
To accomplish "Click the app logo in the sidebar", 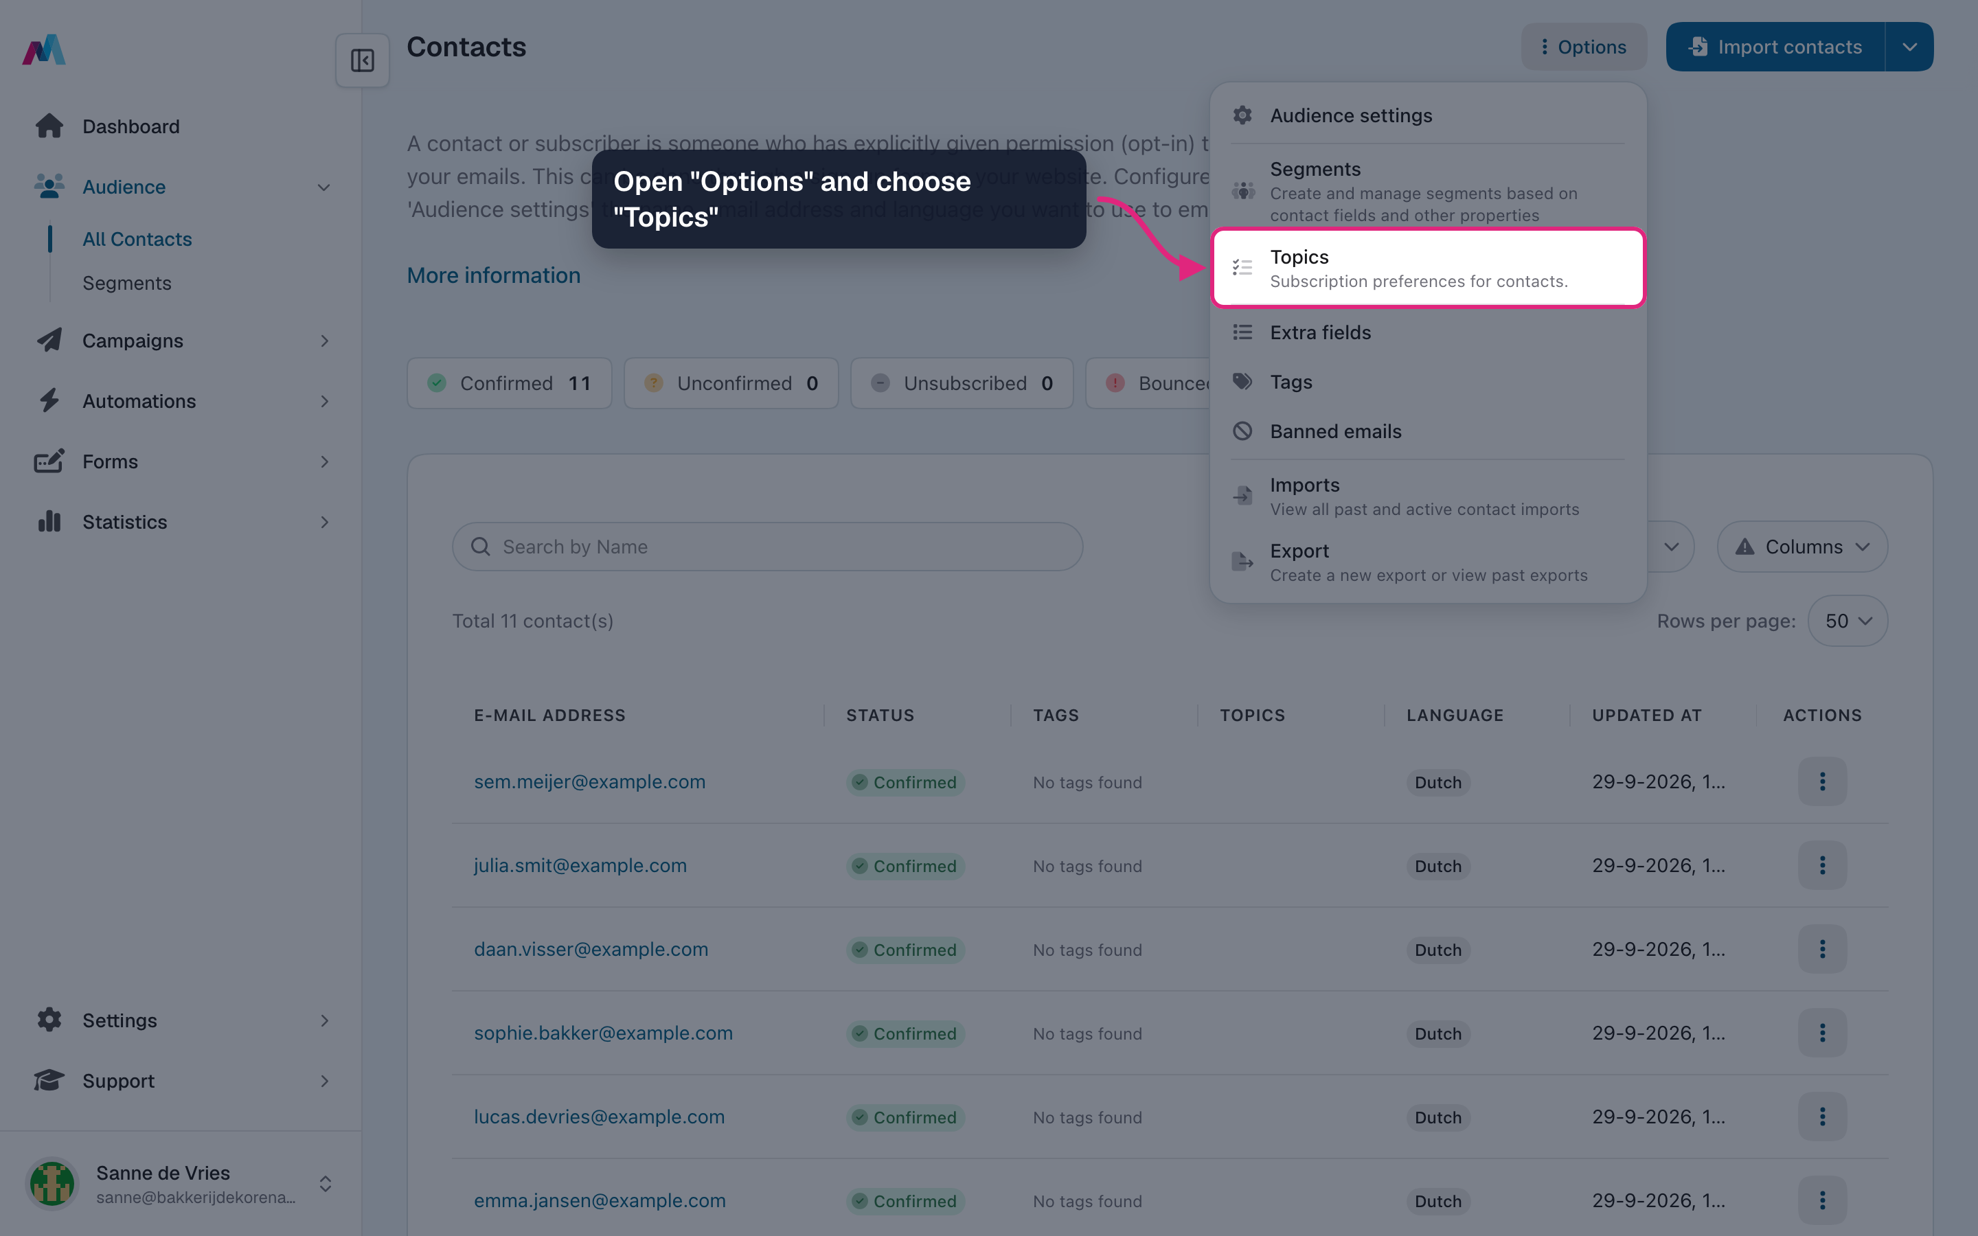I will click(44, 50).
